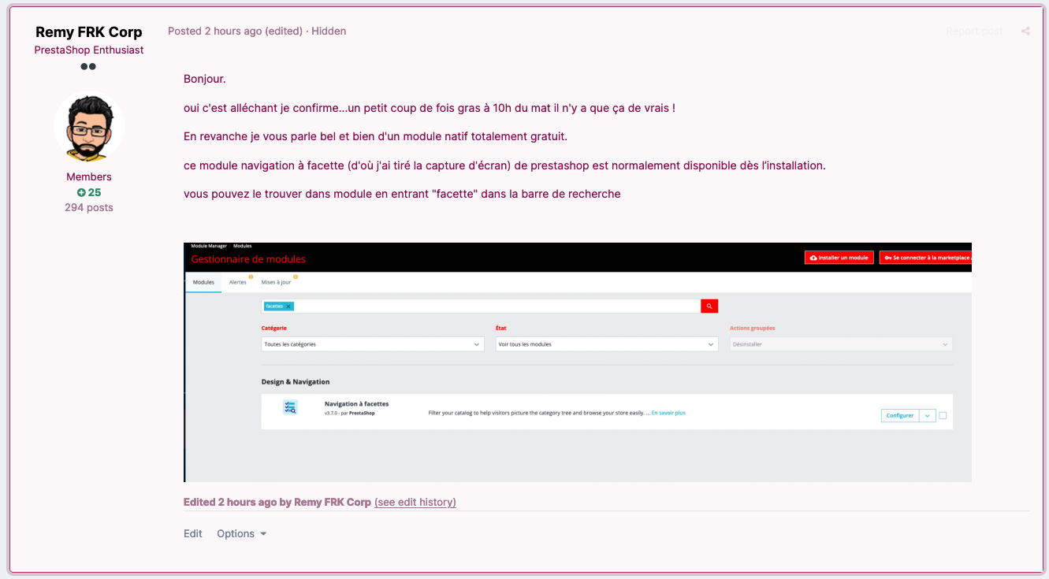Click the PrestaShop Enthusiast rank title
This screenshot has height=579, width=1049.
pos(89,50)
